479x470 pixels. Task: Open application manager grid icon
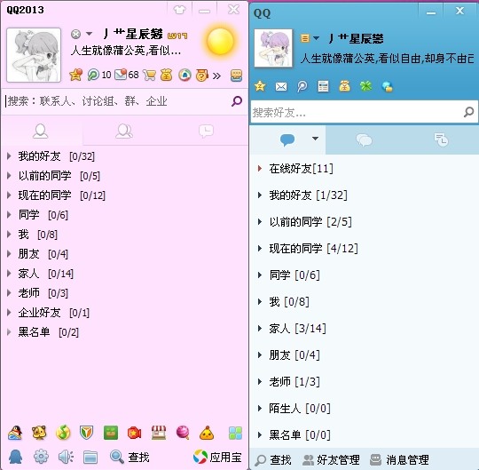pyautogui.click(x=236, y=434)
